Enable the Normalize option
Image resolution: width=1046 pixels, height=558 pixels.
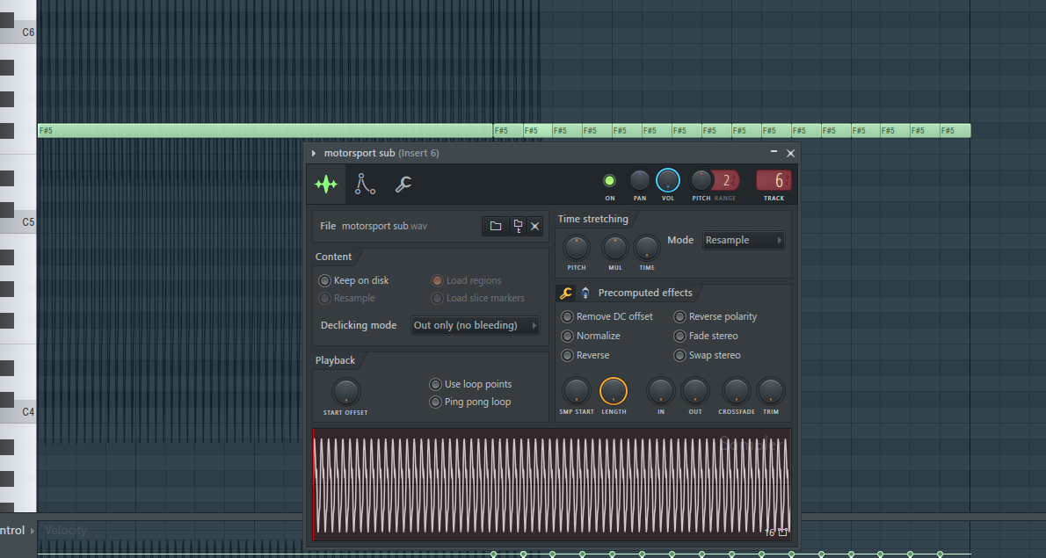tap(567, 337)
